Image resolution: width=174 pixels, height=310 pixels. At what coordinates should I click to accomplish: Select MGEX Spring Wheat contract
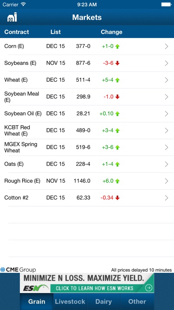[x=87, y=147]
